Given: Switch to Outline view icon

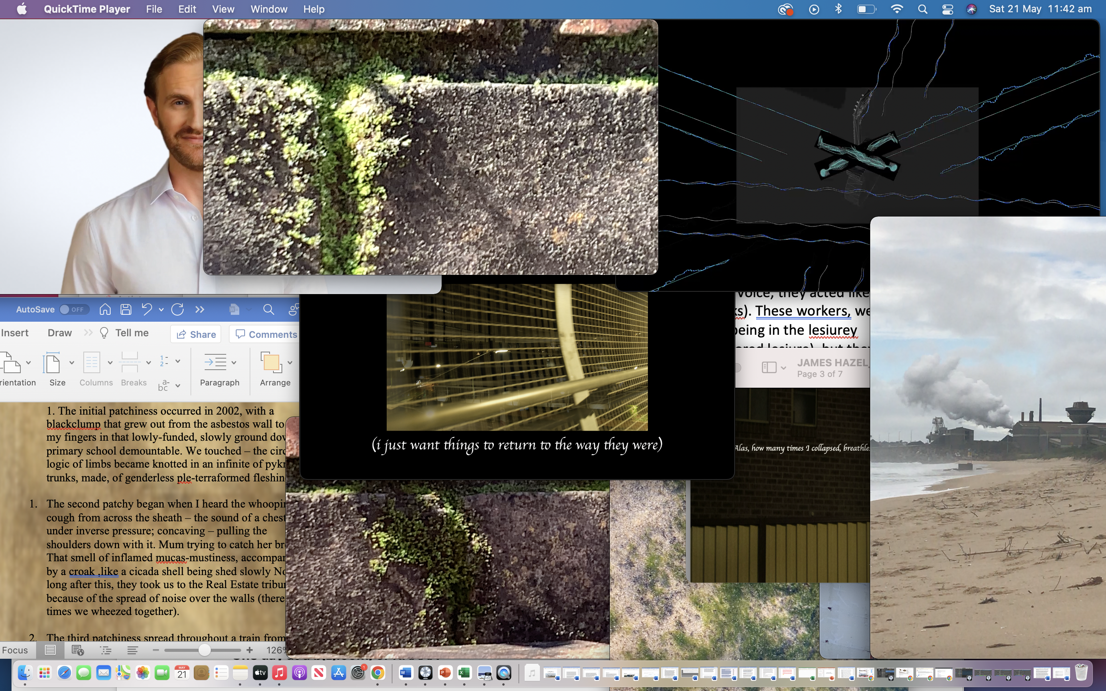Looking at the screenshot, I should click(x=106, y=650).
